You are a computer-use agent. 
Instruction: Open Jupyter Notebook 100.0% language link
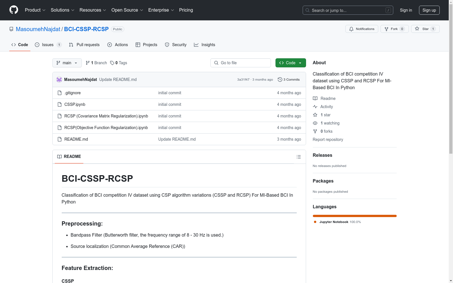(337, 222)
